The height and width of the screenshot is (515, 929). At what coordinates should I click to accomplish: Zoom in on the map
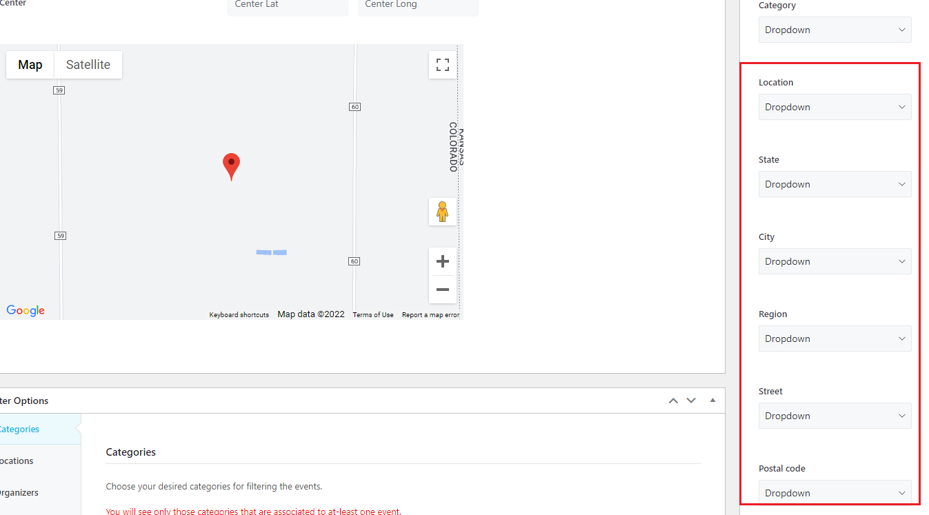click(443, 261)
